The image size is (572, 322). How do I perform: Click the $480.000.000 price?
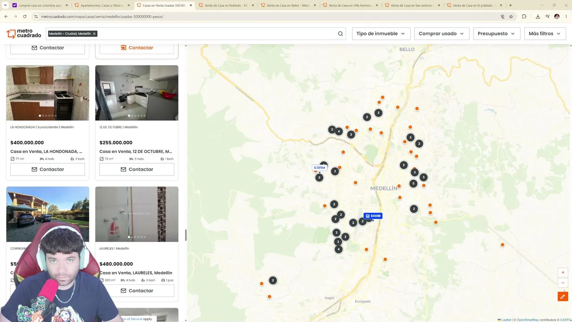[116, 264]
